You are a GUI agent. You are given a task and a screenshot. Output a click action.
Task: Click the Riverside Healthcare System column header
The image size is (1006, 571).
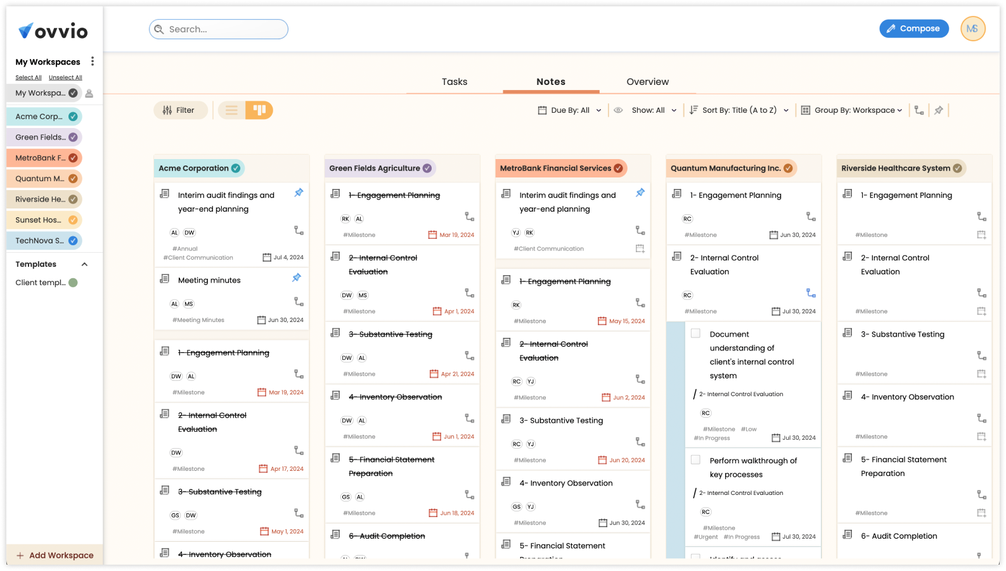901,169
